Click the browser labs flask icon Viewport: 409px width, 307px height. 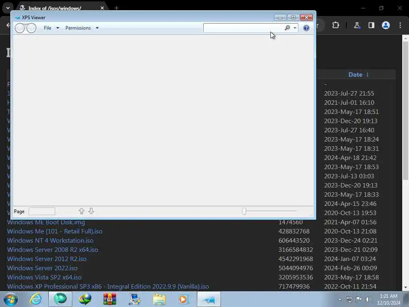click(357, 25)
